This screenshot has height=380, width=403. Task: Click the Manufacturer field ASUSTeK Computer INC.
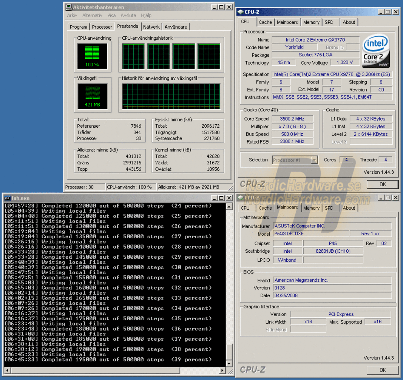click(332, 226)
